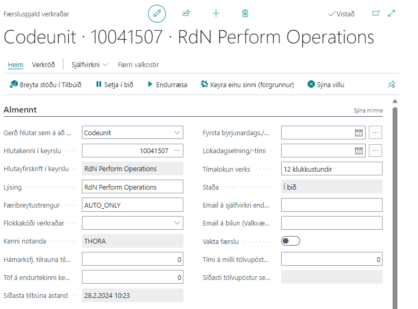Click the expand to full-screen arrows icon

tap(392, 14)
